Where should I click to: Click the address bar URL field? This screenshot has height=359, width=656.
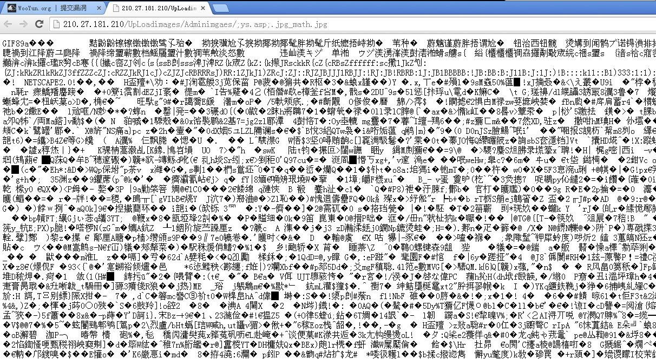[x=352, y=24]
